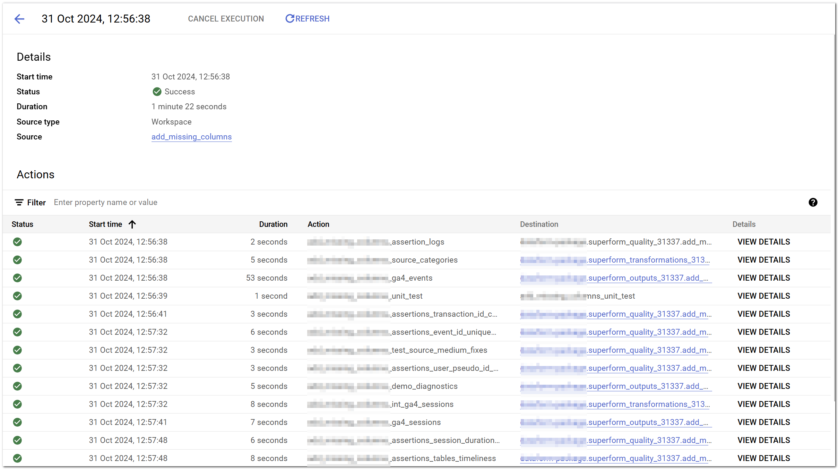Click success icon in the 12:57:41 ga4_sessions row
Image resolution: width=838 pixels, height=469 pixels.
coord(17,422)
